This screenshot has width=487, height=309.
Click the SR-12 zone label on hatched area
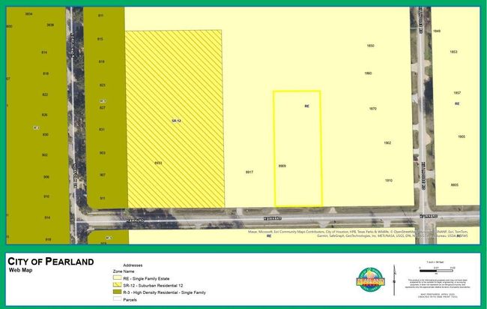[175, 121]
